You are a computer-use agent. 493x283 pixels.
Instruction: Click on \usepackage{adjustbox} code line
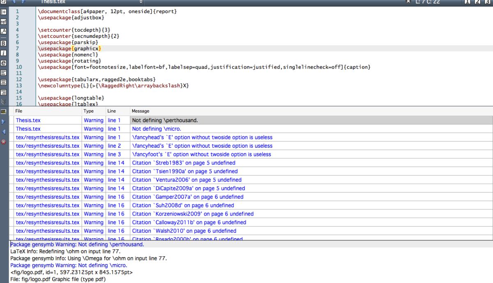71,18
